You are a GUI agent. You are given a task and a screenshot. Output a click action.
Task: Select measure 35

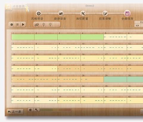115,90
